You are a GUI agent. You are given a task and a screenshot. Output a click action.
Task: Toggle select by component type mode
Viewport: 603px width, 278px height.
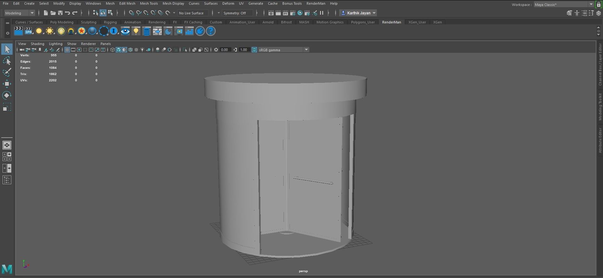click(110, 13)
